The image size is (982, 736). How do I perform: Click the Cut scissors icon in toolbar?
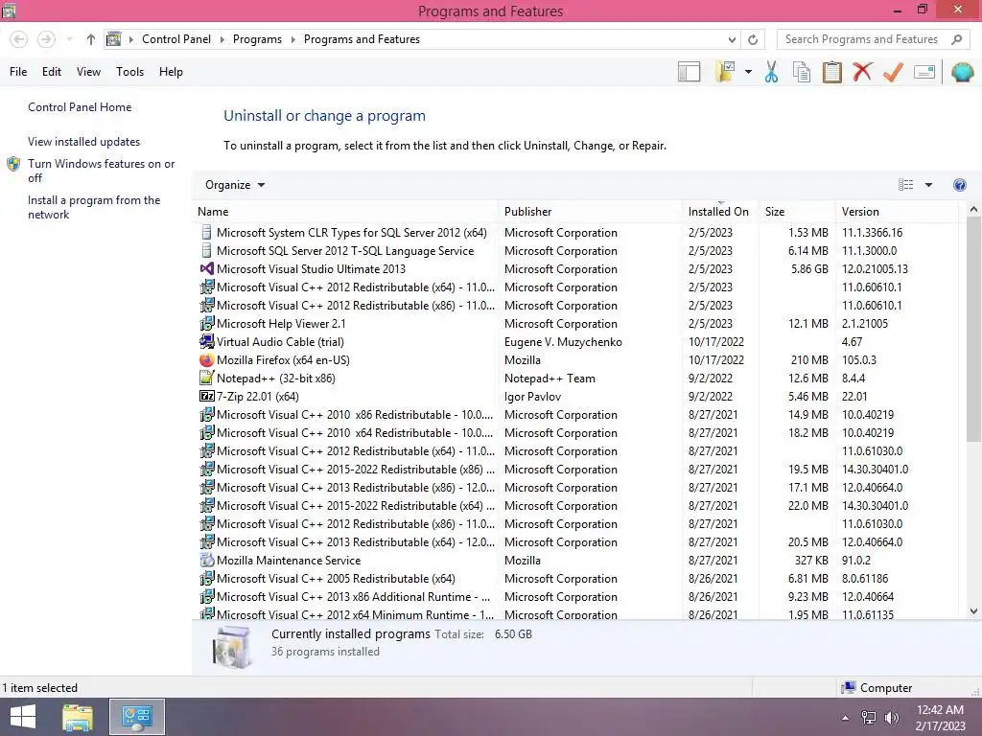click(771, 72)
